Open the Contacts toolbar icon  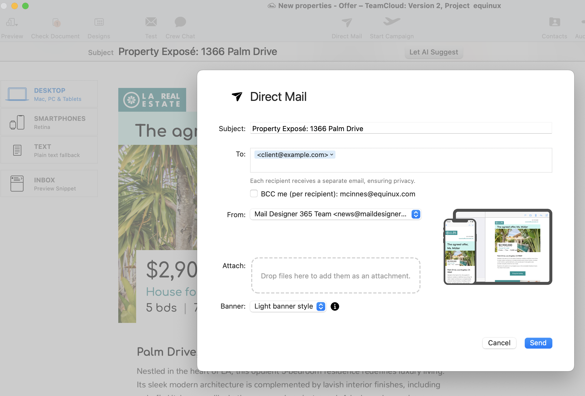[x=554, y=22]
